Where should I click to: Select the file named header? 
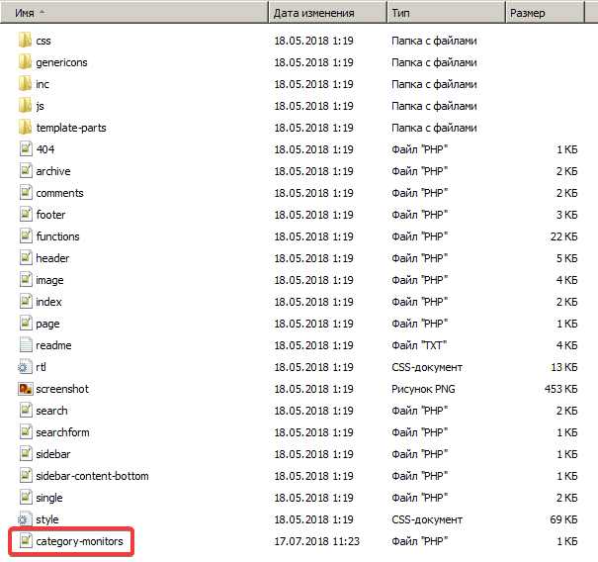pyautogui.click(x=52, y=258)
